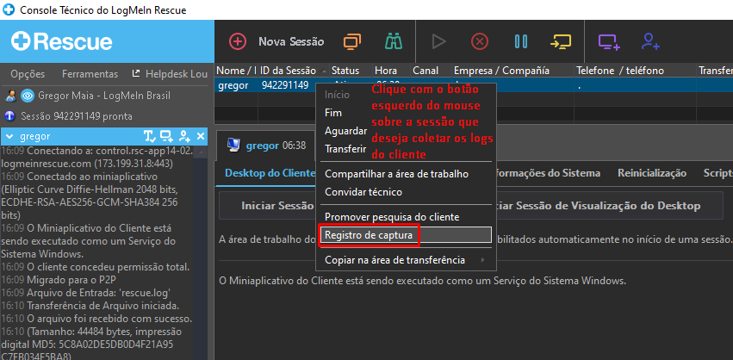
Task: Select session ID 942291149 cell
Action: [x=285, y=85]
